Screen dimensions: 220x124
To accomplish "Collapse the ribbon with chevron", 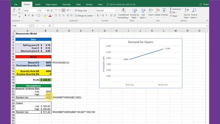I will pos(207,21).
